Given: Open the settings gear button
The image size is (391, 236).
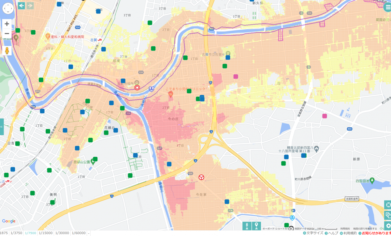Looking at the screenshot, I should tap(388, 226).
